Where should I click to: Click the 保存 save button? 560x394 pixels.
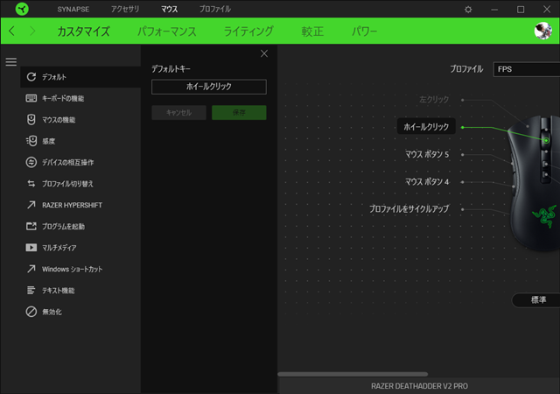pyautogui.click(x=239, y=113)
